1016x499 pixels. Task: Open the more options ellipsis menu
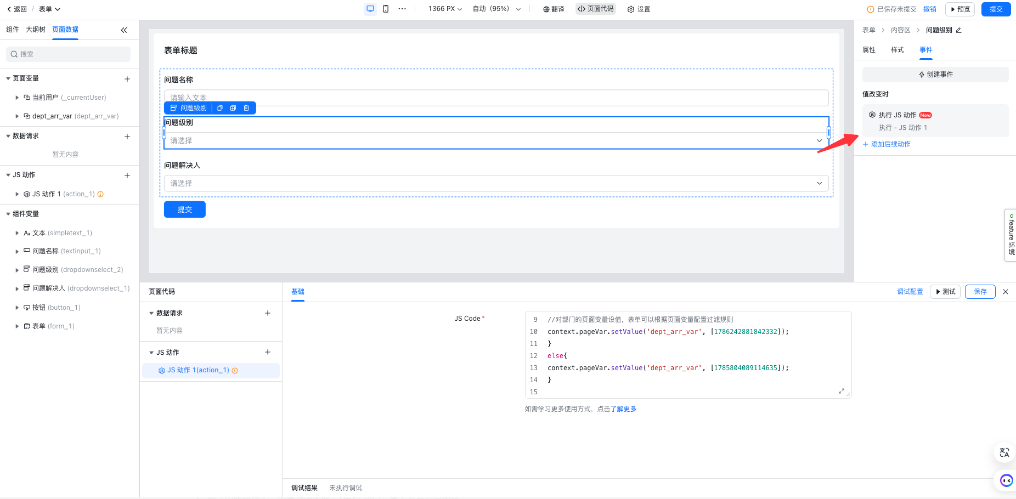coord(402,9)
